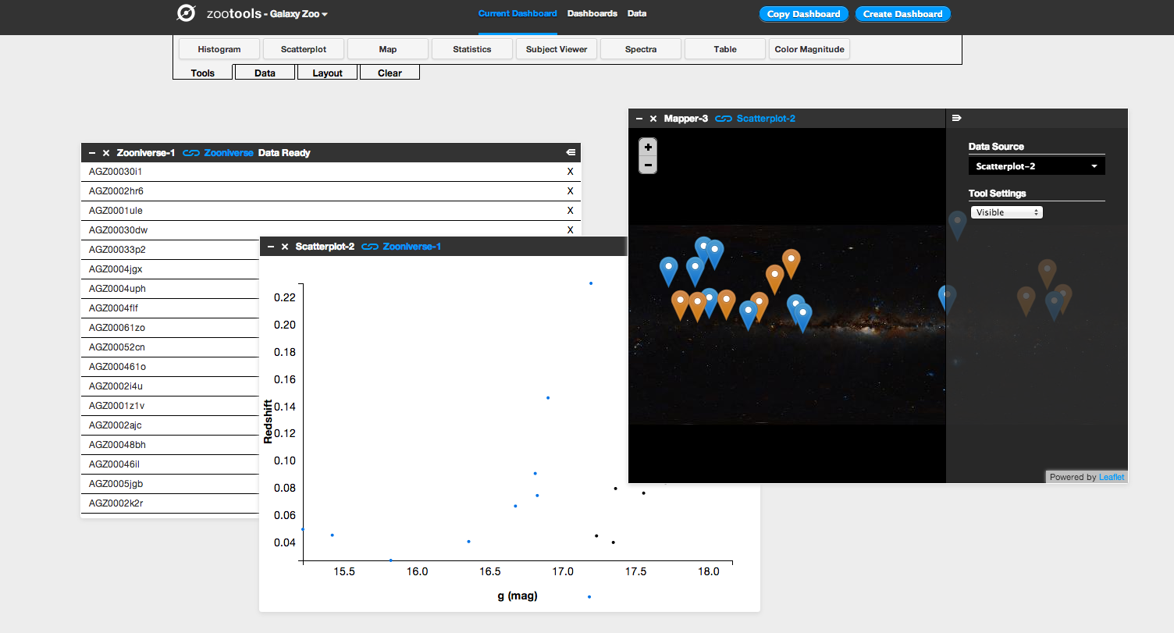Close the Scatterplot-2 panel
1174x633 pixels.
(285, 247)
